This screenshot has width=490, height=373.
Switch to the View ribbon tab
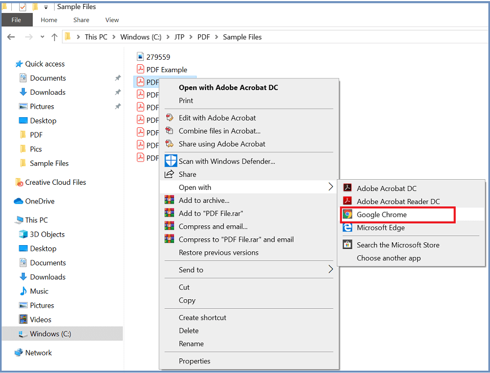click(112, 20)
